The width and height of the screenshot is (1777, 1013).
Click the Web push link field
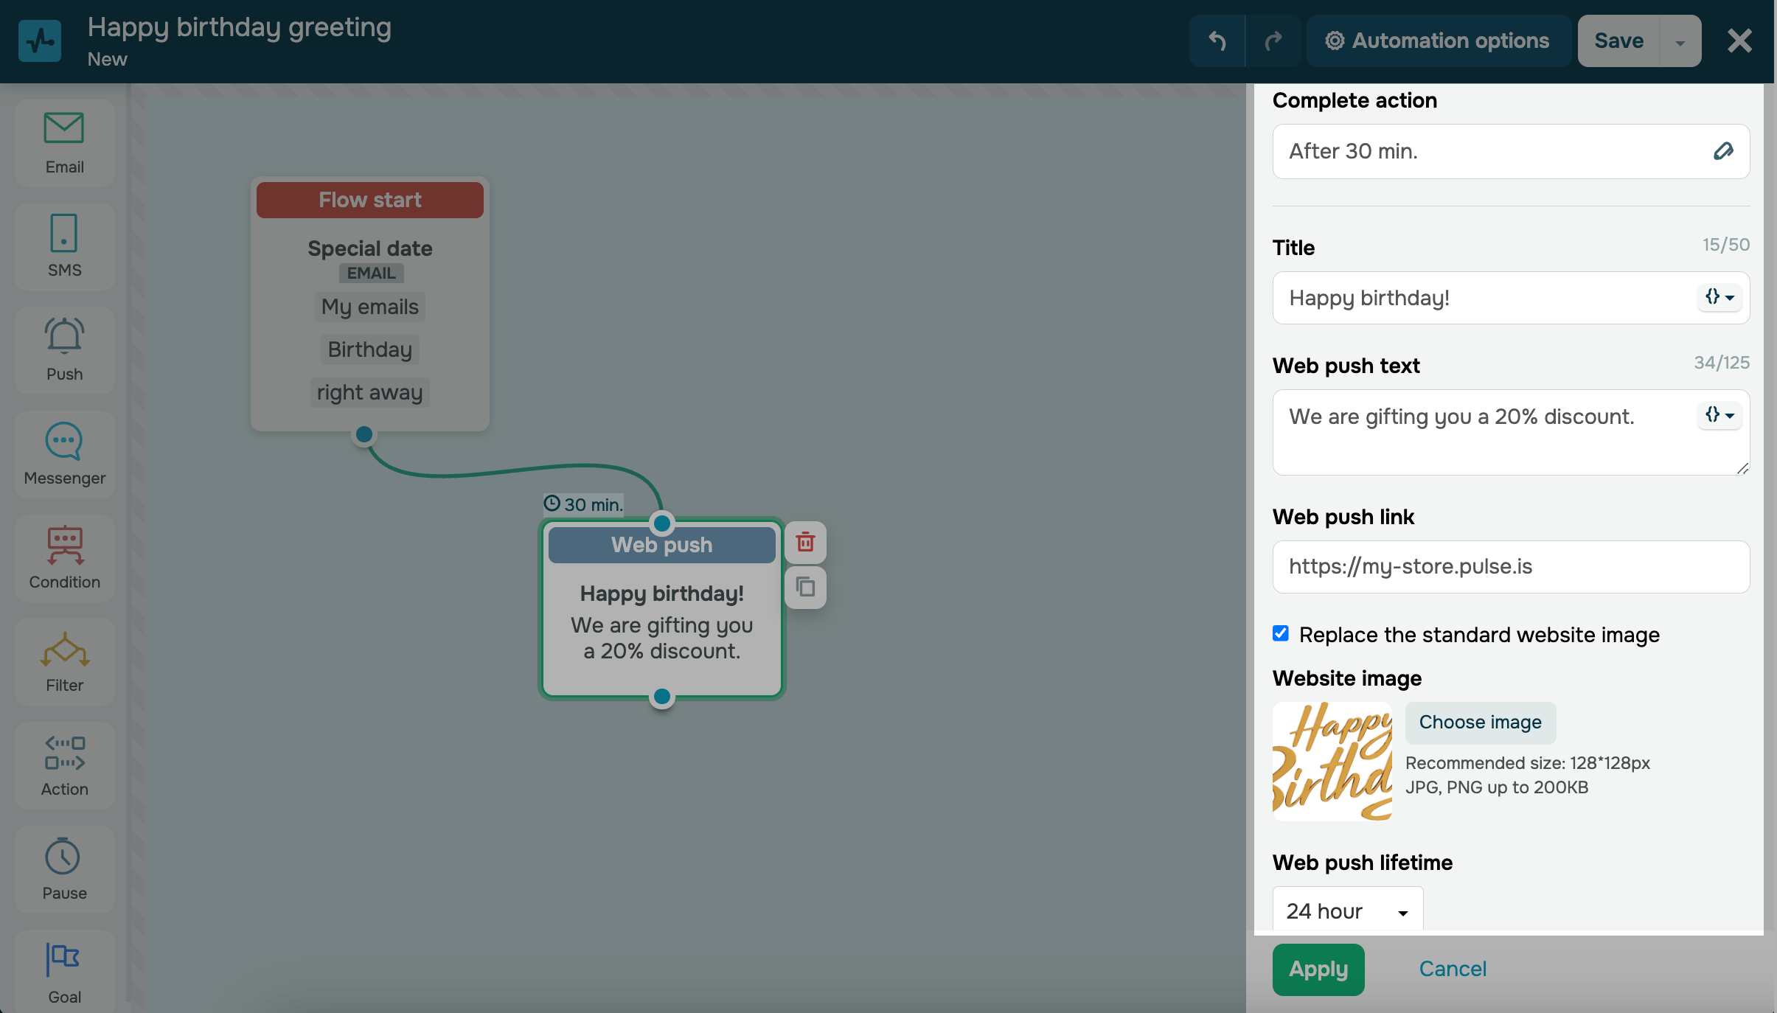tap(1510, 566)
